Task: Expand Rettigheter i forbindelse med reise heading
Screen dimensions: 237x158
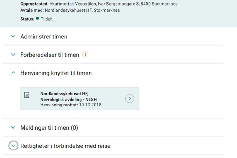Action: tap(65, 146)
